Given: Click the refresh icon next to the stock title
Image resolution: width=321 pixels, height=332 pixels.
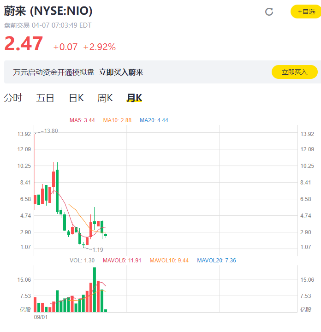Looking at the screenshot, I should pyautogui.click(x=269, y=12).
